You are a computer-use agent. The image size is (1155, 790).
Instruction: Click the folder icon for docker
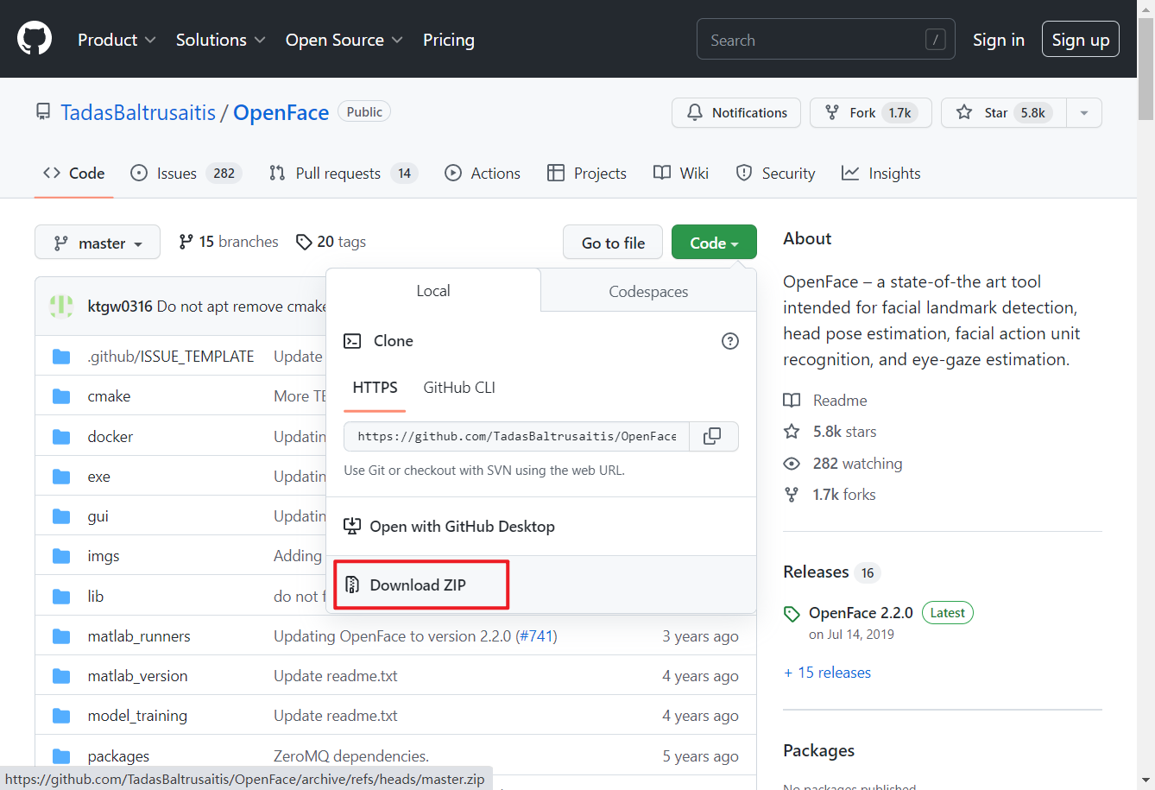pyautogui.click(x=61, y=436)
